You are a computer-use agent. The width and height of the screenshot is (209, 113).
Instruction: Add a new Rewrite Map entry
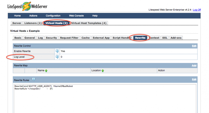click(194, 66)
